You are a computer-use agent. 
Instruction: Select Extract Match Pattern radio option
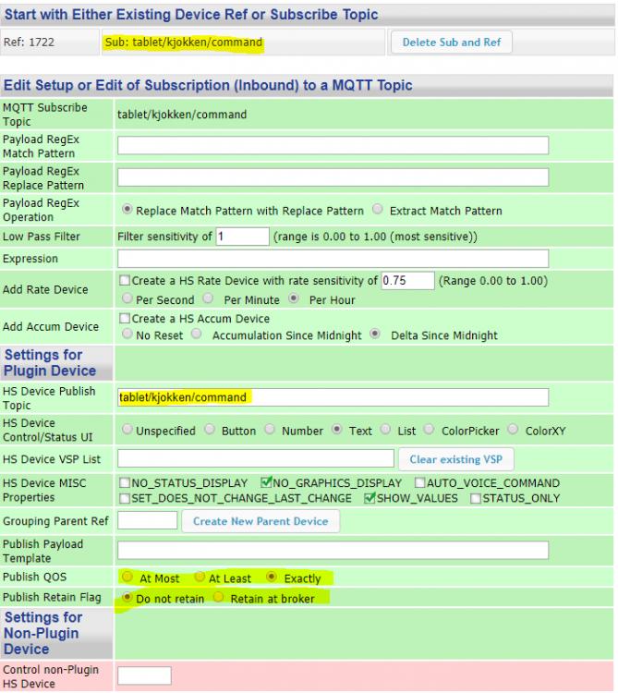click(378, 210)
